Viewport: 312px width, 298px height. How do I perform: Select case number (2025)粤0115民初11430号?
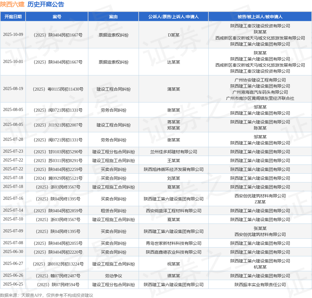[58, 89]
